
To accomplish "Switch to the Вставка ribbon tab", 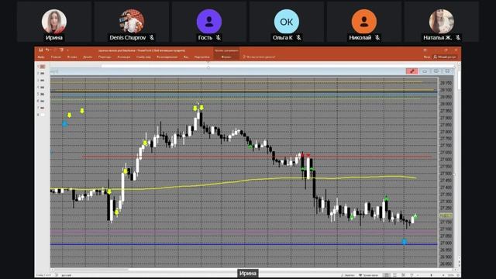I will [72, 57].
